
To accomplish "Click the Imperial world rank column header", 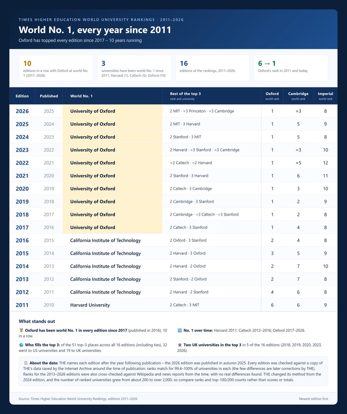I will (x=325, y=96).
